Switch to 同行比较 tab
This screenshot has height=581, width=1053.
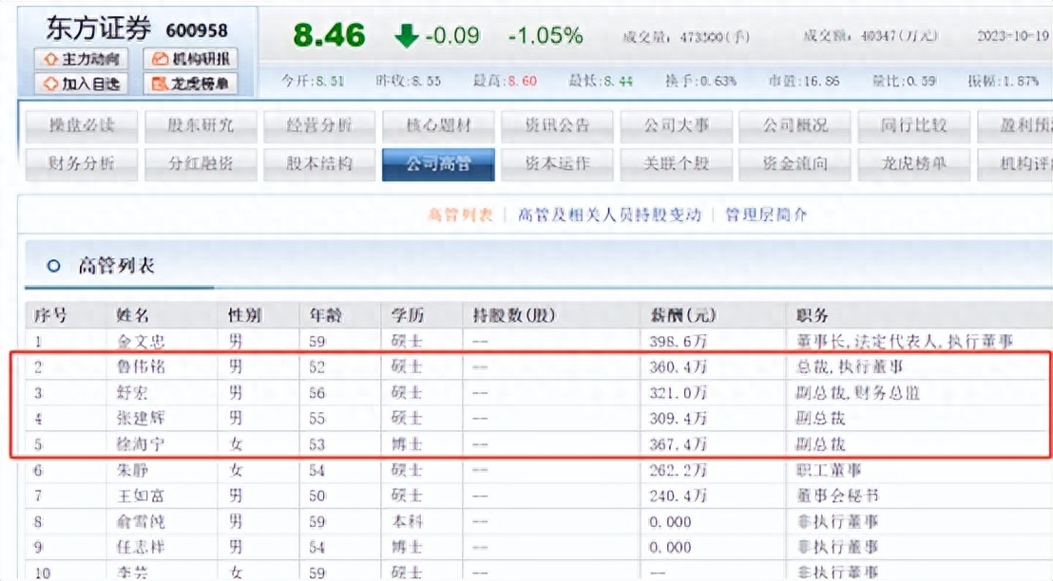tap(914, 125)
